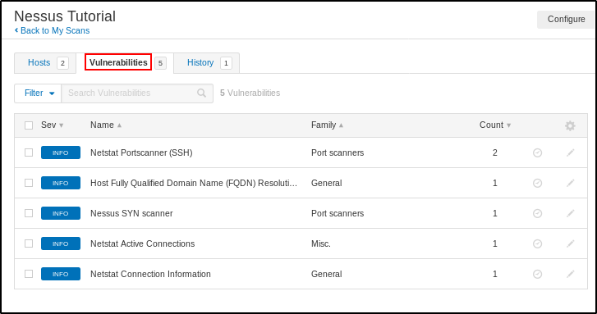Sort by the Sev column
The width and height of the screenshot is (597, 314).
[53, 125]
